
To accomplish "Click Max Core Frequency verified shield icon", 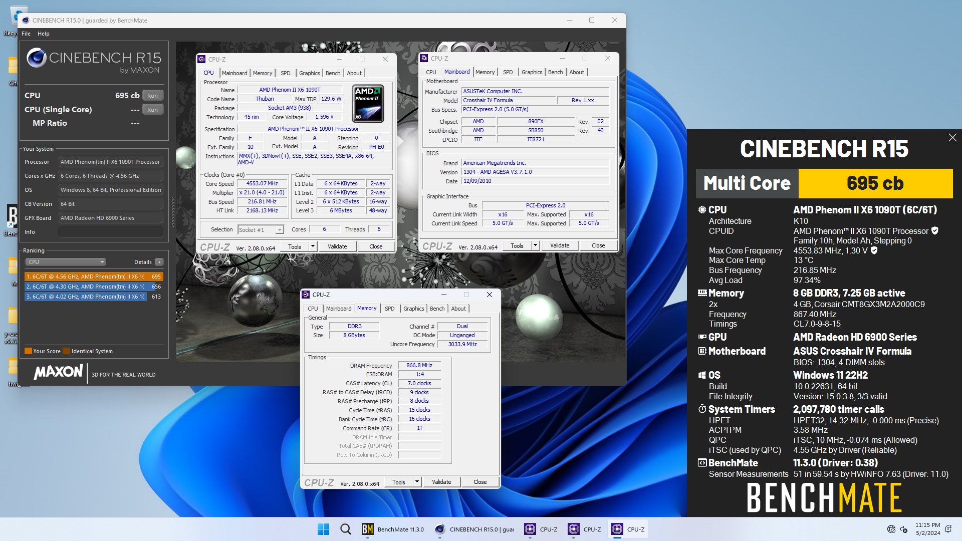I will 874,250.
